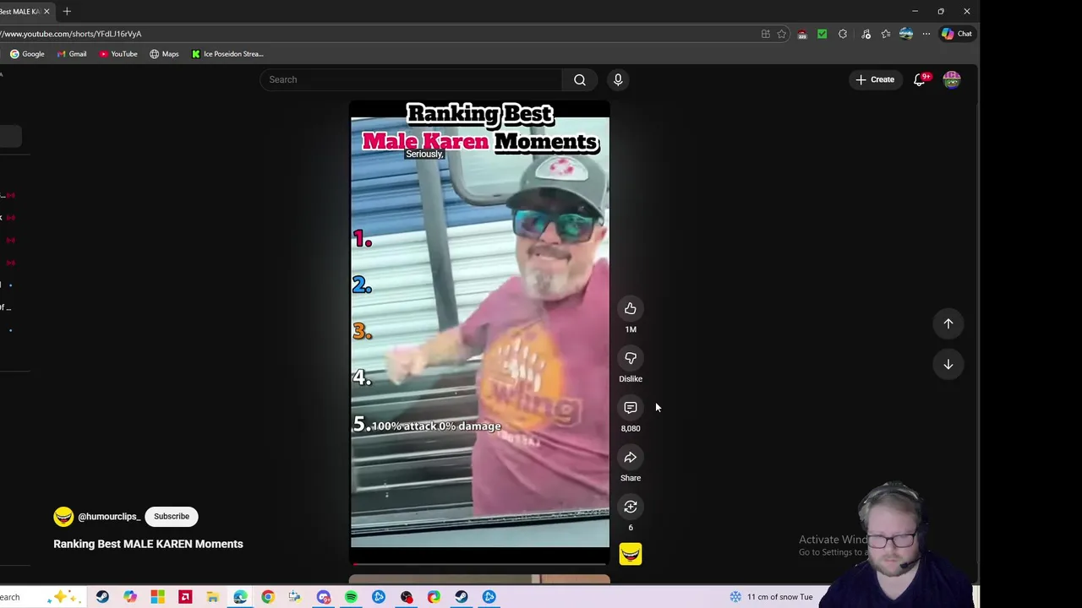1082x608 pixels.
Task: Subscribe to @humourclips_ channel
Action: 172,516
